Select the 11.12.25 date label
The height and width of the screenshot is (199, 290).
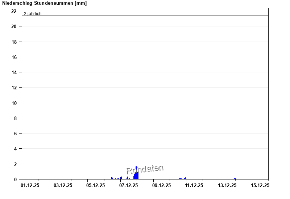tap(194, 186)
